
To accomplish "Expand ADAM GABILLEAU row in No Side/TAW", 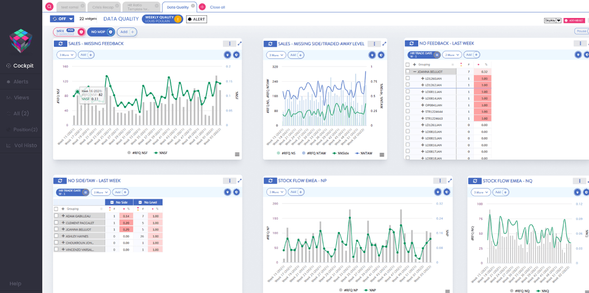I will [x=63, y=216].
